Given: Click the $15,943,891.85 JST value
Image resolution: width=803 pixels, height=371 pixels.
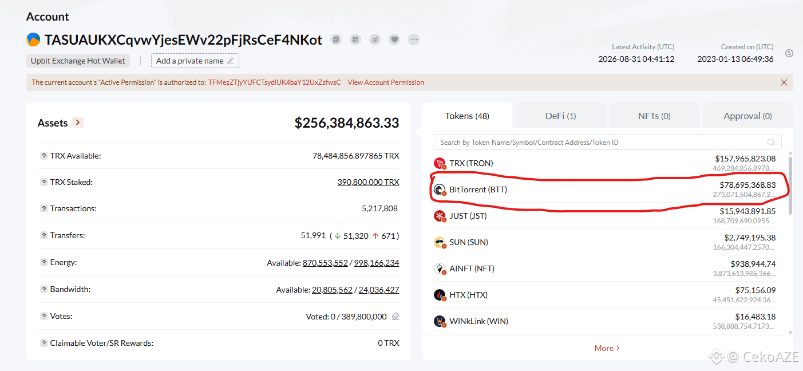Looking at the screenshot, I should [748, 211].
